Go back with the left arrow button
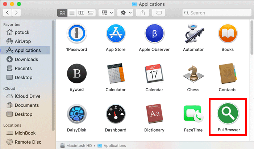Image resolution: width=254 pixels, height=149 pixels. click(7, 13)
